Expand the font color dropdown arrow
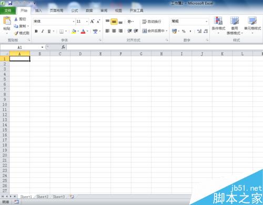This screenshot has height=205, width=263. point(87,32)
